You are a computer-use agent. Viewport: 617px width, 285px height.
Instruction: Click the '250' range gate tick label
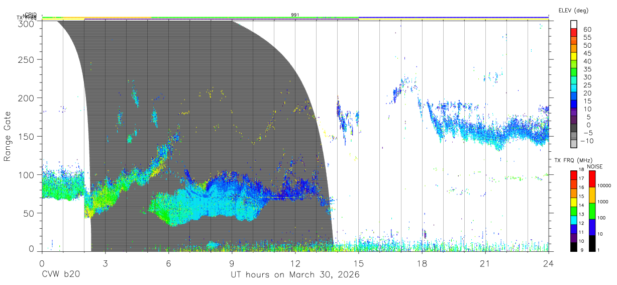point(27,60)
